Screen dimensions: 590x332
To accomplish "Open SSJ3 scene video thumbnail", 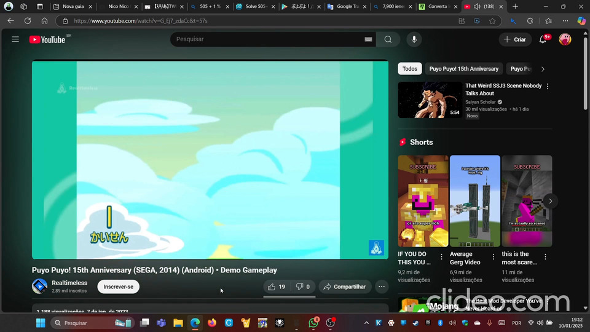I will [430, 100].
